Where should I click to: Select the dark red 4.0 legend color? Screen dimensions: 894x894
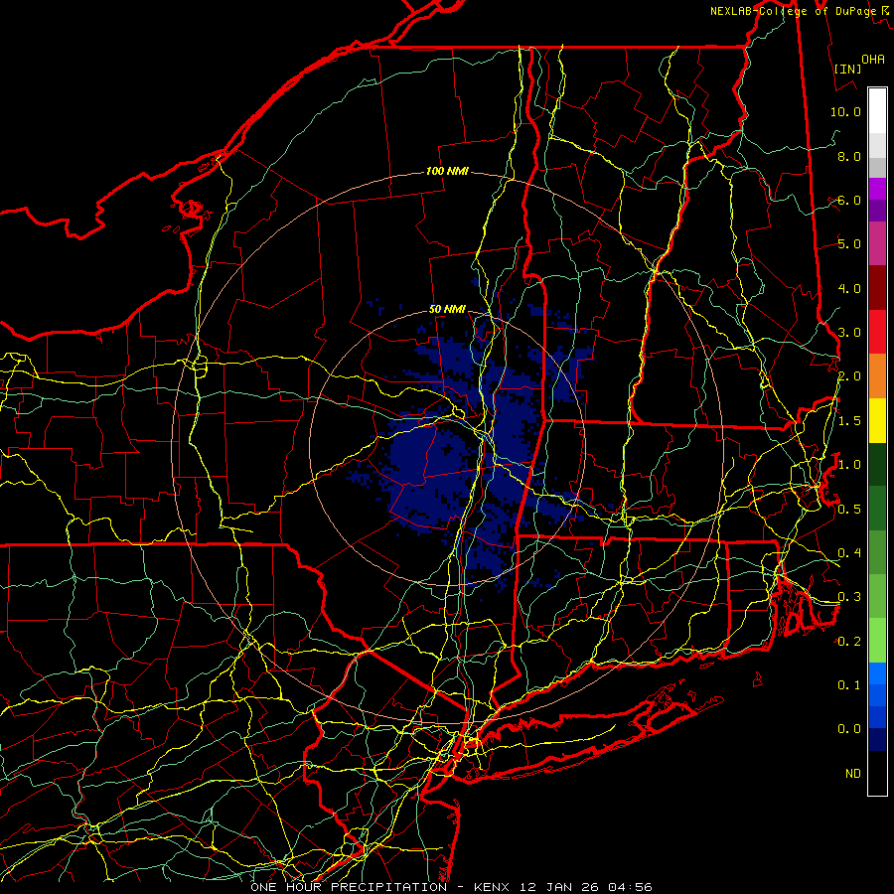pos(877,288)
